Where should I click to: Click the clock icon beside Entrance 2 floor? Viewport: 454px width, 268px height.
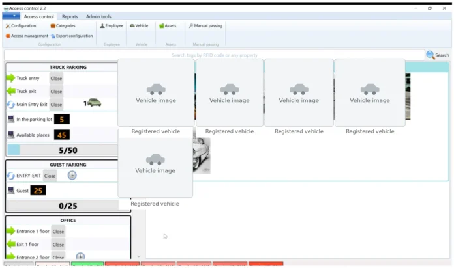pyautogui.click(x=80, y=256)
